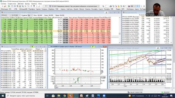
Task: Click the notification center icon in tray
Action: 171,96
